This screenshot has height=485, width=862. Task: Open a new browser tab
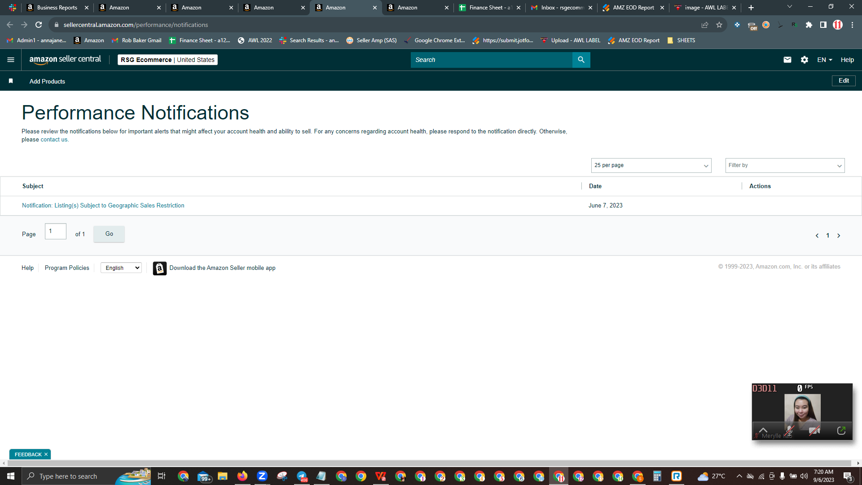(751, 8)
